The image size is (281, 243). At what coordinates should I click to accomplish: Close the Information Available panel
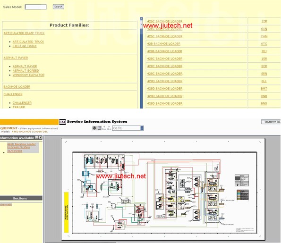(41, 137)
